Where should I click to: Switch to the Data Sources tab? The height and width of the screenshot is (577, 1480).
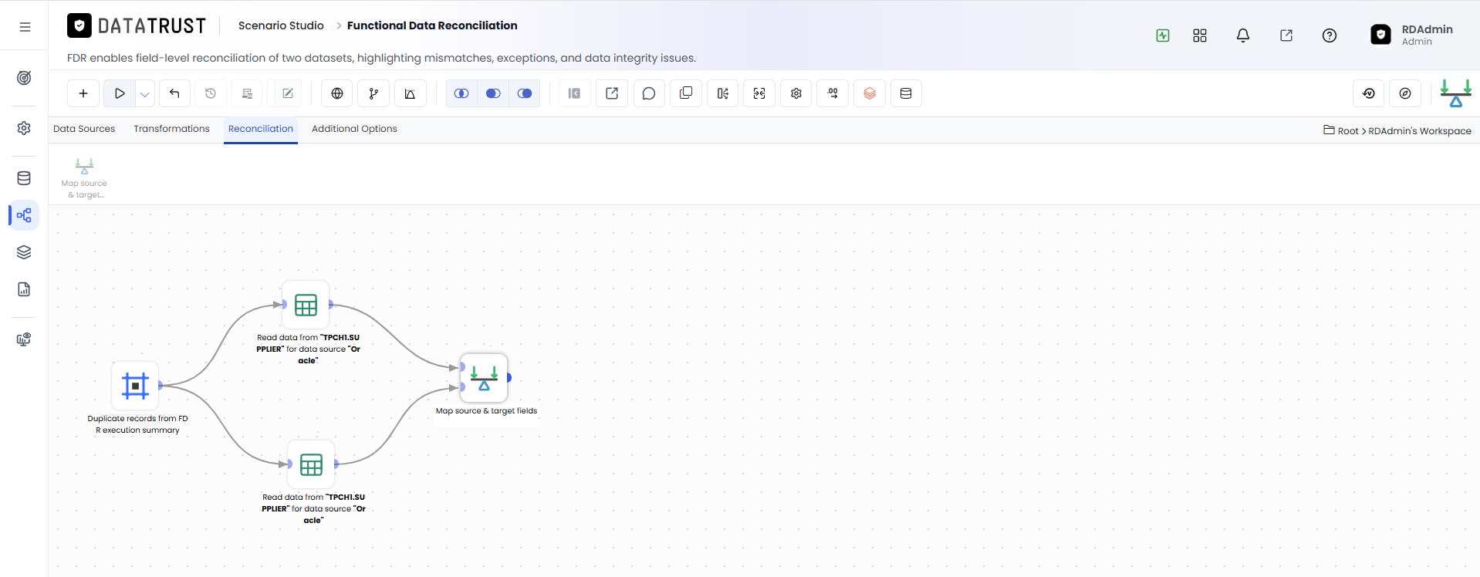click(x=84, y=129)
